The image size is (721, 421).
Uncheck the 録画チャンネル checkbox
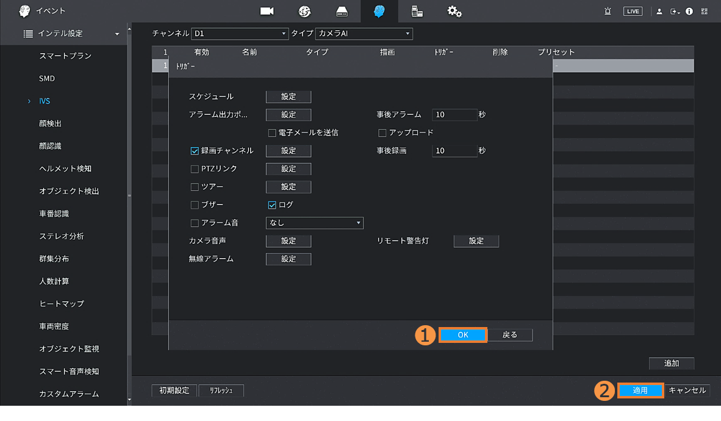(195, 151)
